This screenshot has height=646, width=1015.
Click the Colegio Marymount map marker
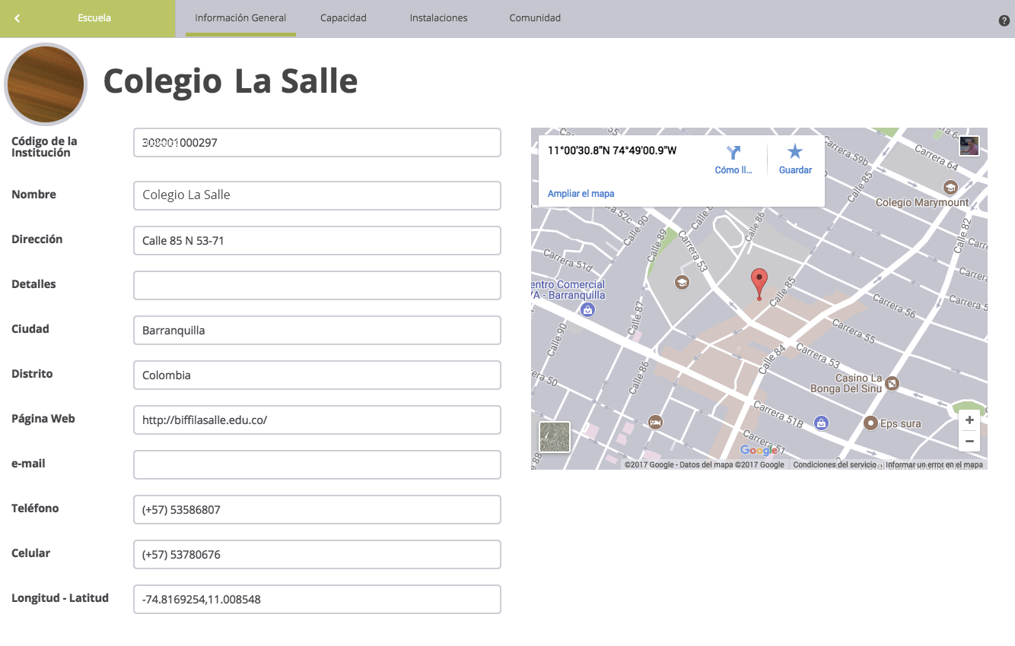pos(950,187)
